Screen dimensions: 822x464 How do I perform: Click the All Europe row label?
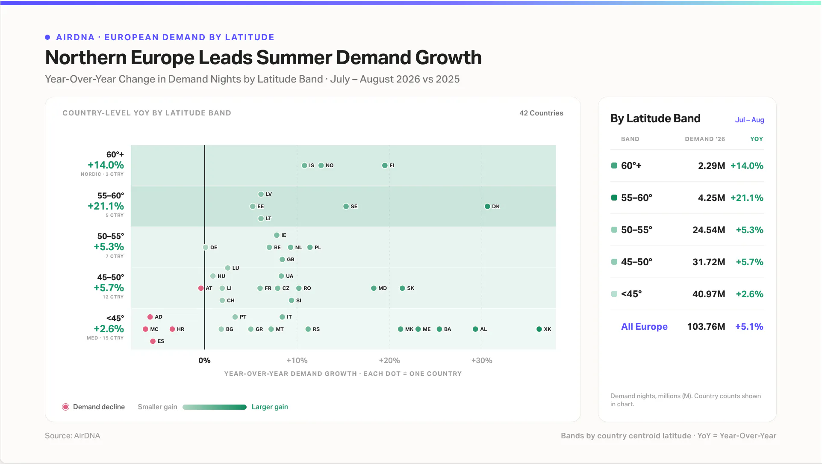point(644,326)
